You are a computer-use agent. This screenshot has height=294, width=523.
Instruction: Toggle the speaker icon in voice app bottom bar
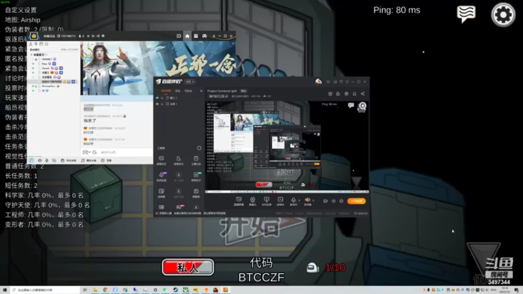point(40,160)
